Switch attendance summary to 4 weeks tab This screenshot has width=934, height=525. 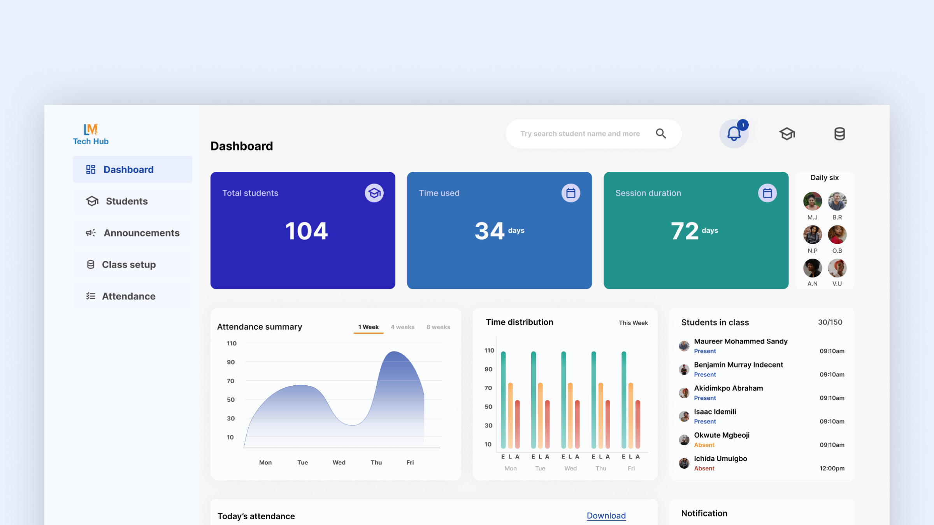tap(402, 327)
